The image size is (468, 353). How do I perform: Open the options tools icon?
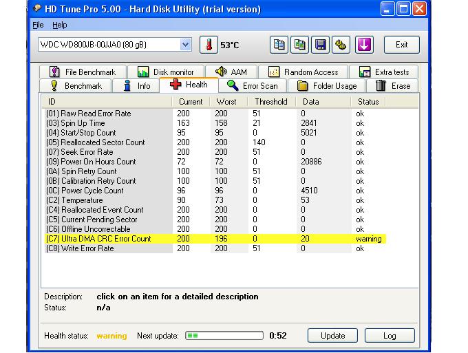pyautogui.click(x=341, y=45)
